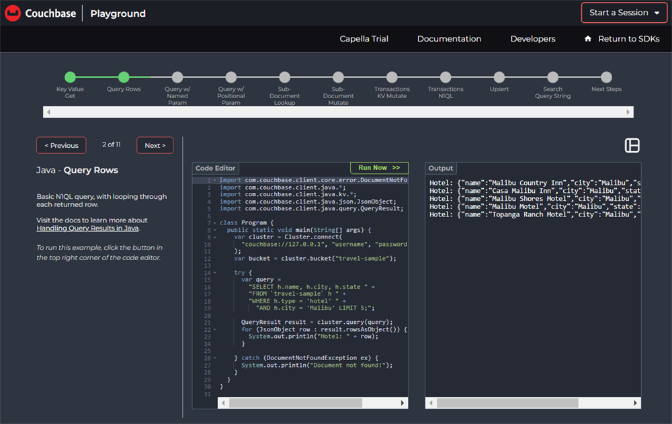
Task: Click code editor scrollbar left arrow
Action: tap(223, 403)
